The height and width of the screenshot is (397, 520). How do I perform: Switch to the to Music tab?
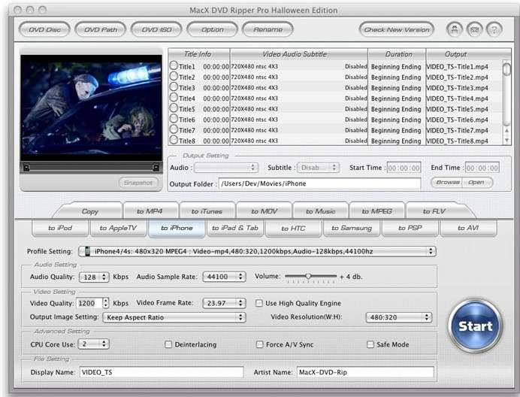click(320, 211)
